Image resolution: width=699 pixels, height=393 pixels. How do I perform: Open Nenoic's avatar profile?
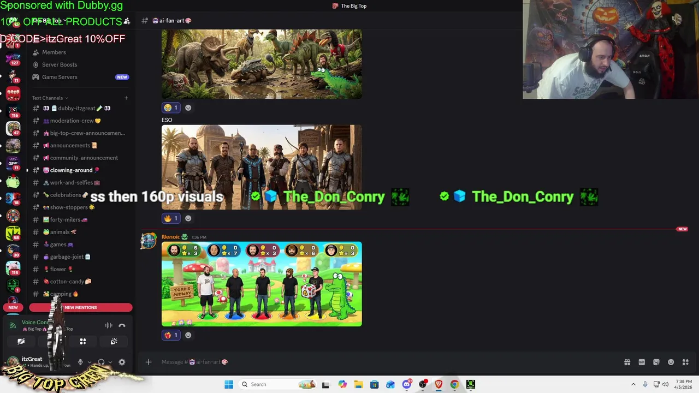click(x=149, y=241)
